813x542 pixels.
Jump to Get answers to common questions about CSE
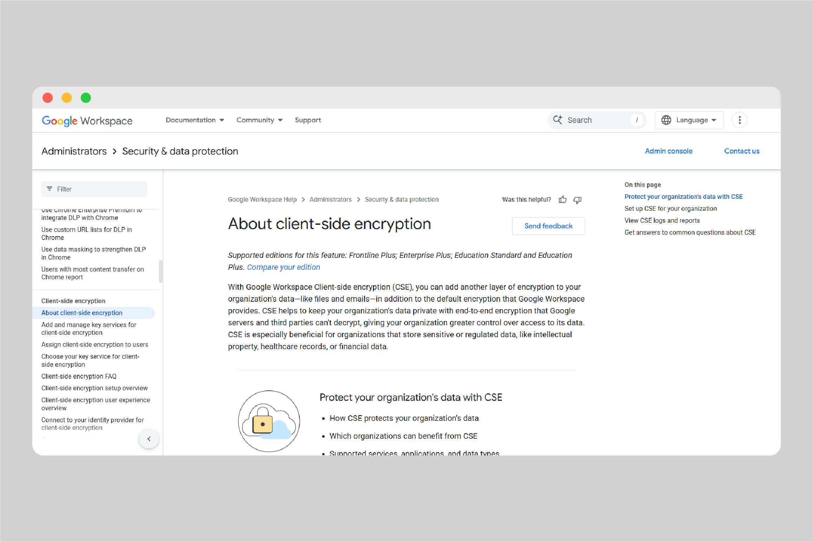click(x=690, y=233)
